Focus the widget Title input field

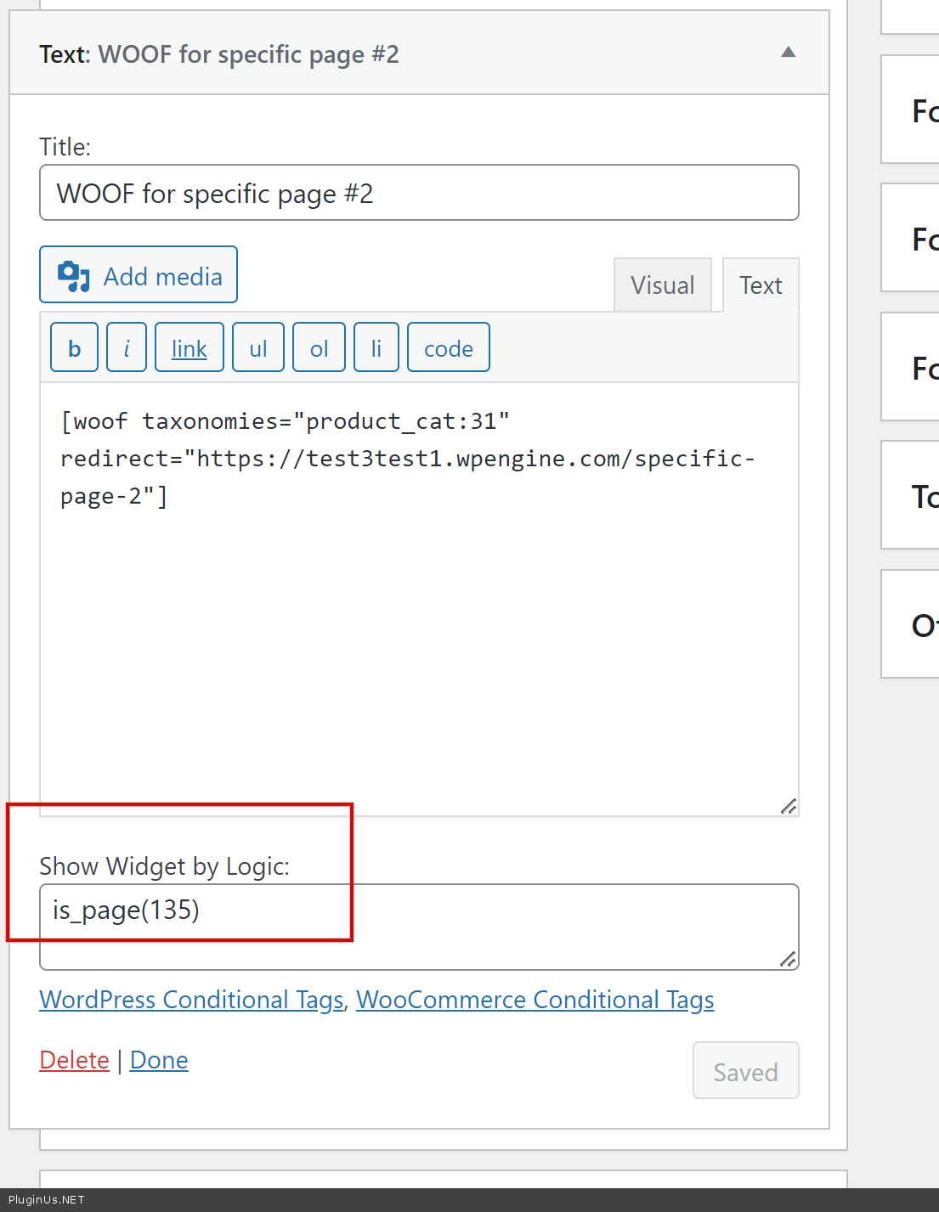(419, 194)
